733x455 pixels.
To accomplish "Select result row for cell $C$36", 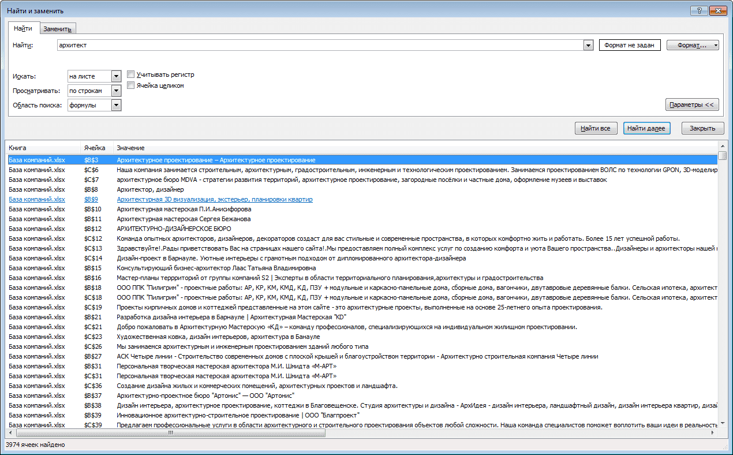I will [x=362, y=386].
